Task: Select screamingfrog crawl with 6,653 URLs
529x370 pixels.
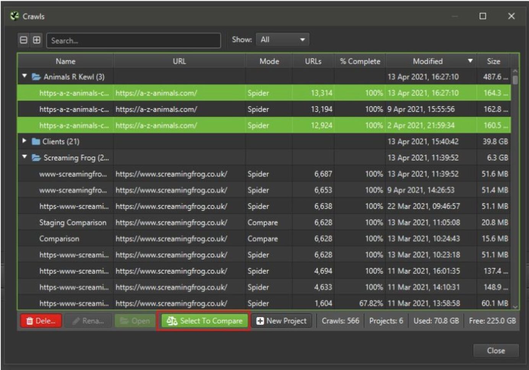Action: (x=264, y=190)
